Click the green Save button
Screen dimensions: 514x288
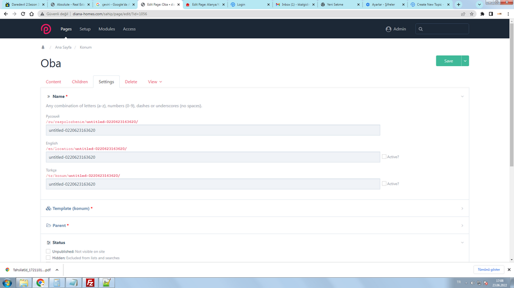(x=448, y=61)
